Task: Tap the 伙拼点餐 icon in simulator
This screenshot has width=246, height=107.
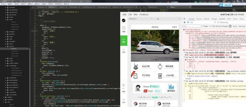Action: pos(160,76)
